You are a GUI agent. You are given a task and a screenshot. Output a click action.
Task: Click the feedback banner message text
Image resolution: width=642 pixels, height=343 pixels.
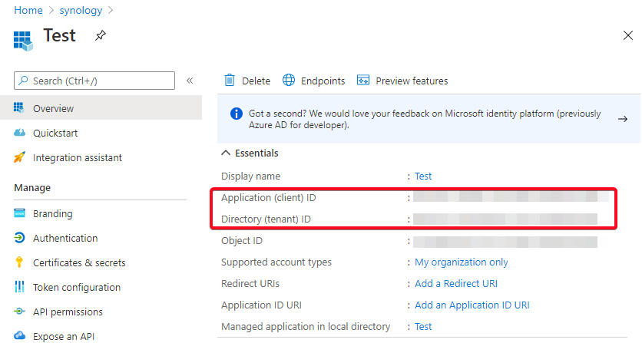[425, 119]
